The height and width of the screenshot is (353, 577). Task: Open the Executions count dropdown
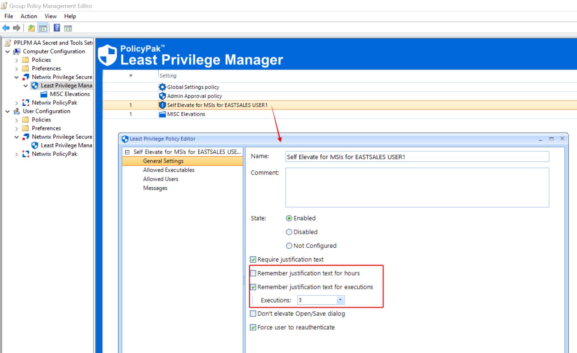pyautogui.click(x=340, y=300)
